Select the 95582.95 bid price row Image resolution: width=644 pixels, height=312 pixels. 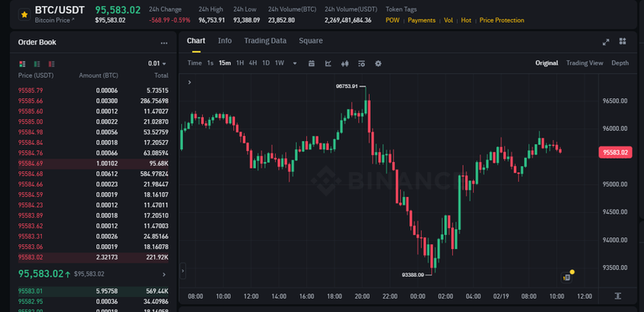(93, 302)
